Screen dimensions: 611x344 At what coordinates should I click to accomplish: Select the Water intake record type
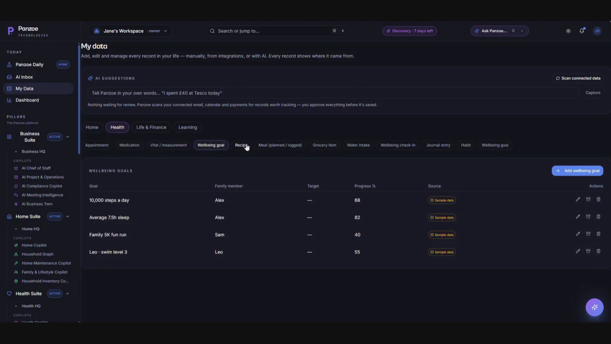coord(358,145)
